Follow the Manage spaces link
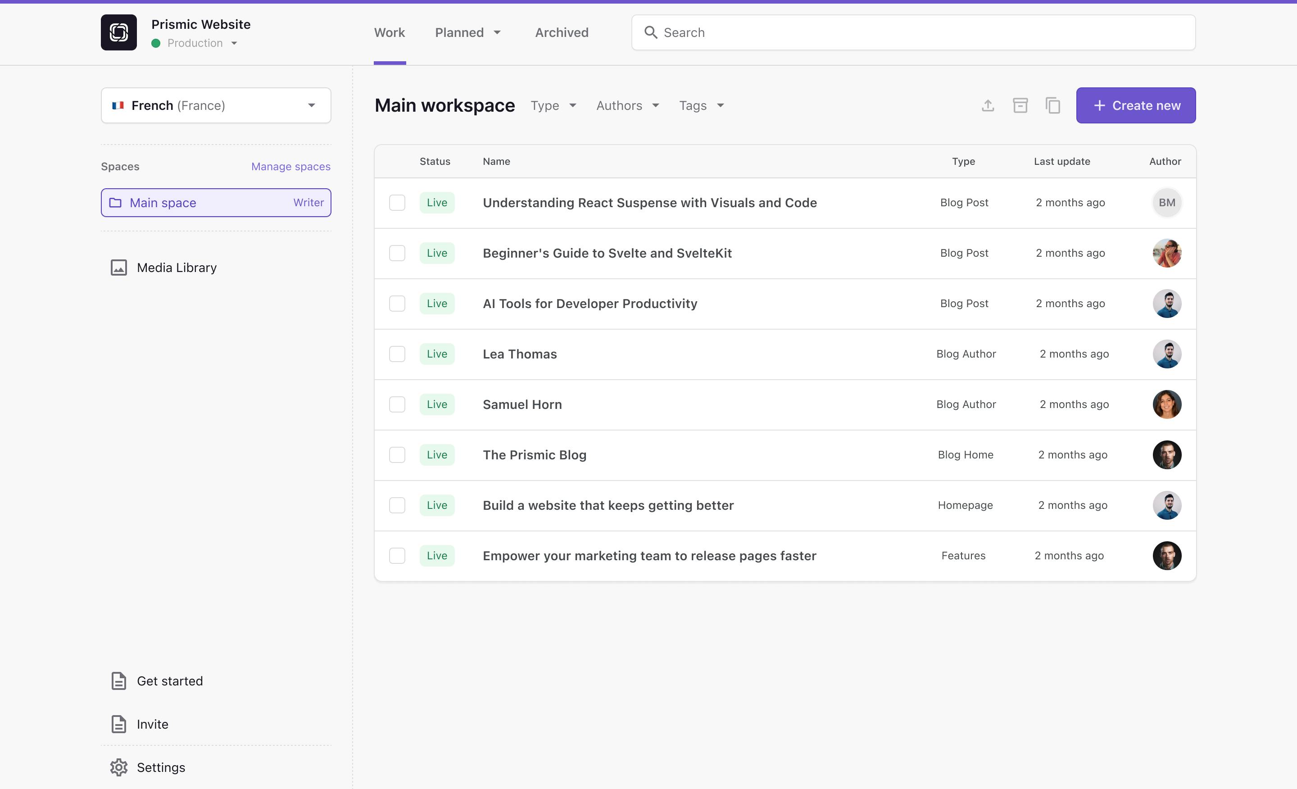1297x789 pixels. (290, 166)
